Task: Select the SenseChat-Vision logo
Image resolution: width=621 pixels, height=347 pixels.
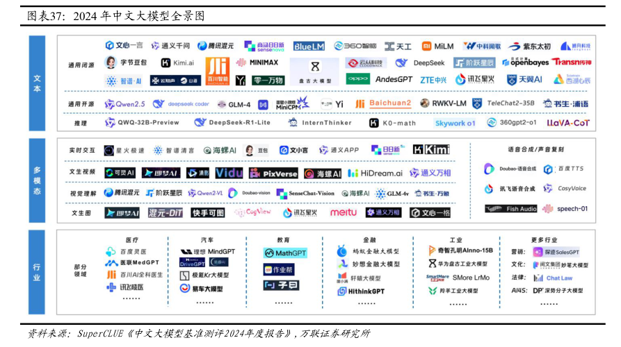Action: [x=305, y=193]
